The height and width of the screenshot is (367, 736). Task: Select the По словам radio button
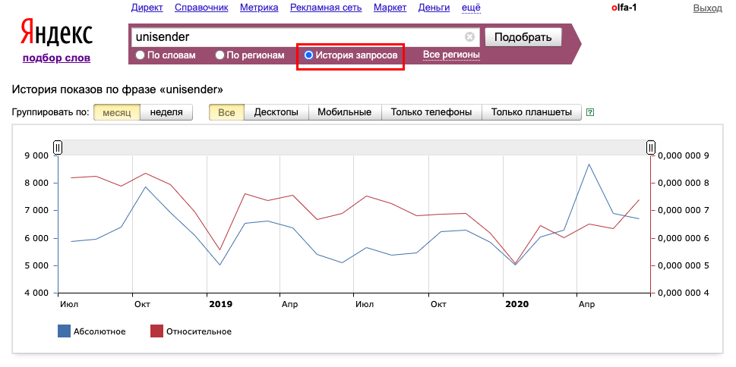140,55
